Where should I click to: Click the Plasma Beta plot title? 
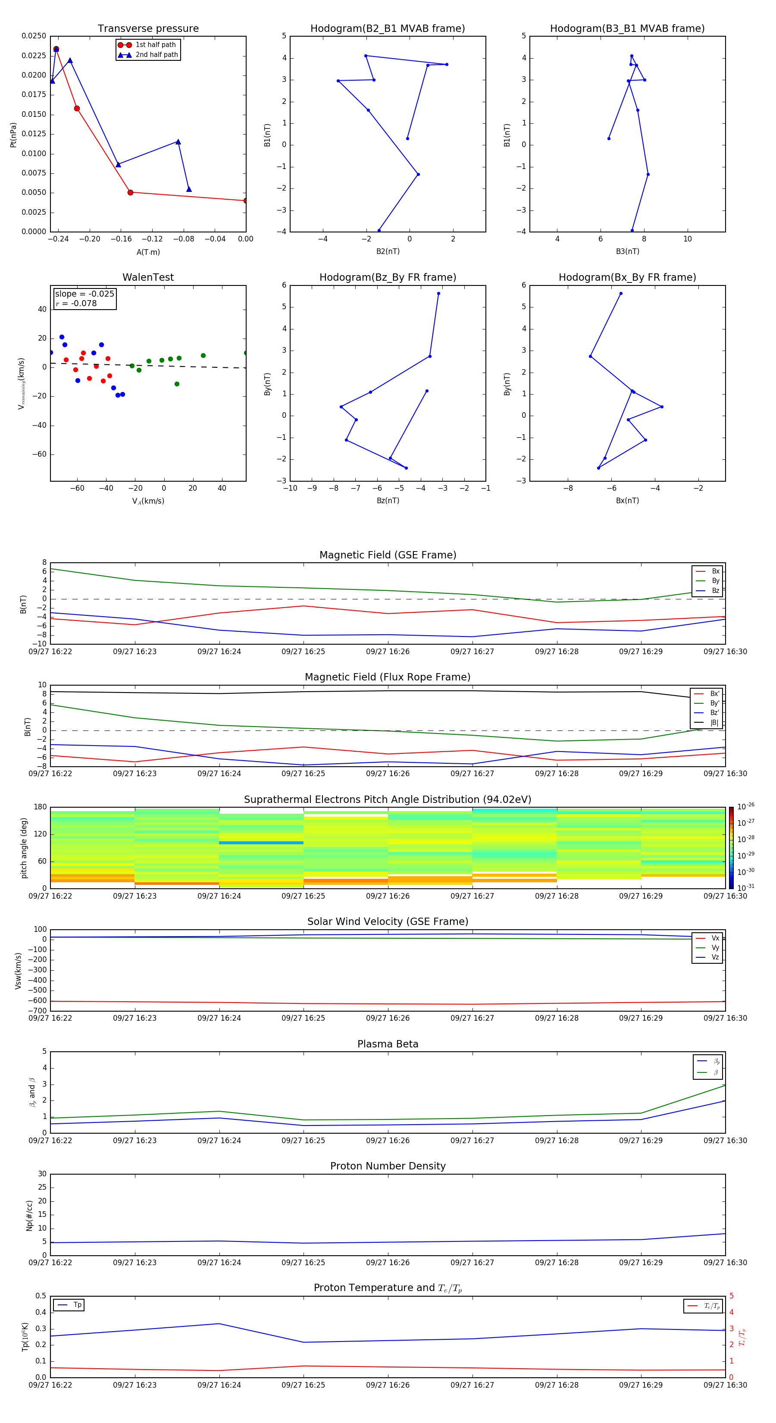(x=388, y=1044)
